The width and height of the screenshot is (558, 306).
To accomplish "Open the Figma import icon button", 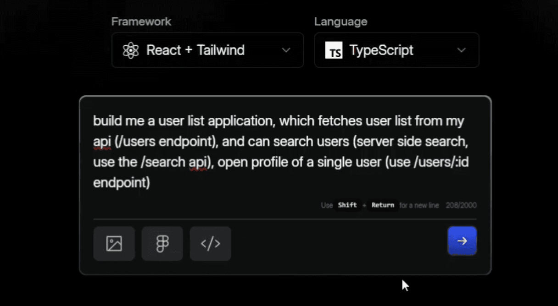I will pos(162,243).
